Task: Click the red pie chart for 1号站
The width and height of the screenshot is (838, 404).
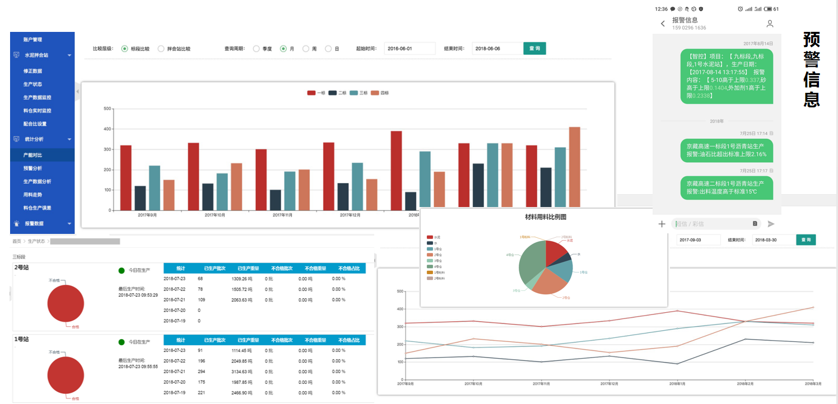Action: [66, 375]
